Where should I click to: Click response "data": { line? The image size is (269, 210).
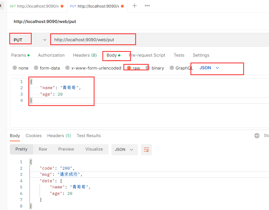point(51,181)
